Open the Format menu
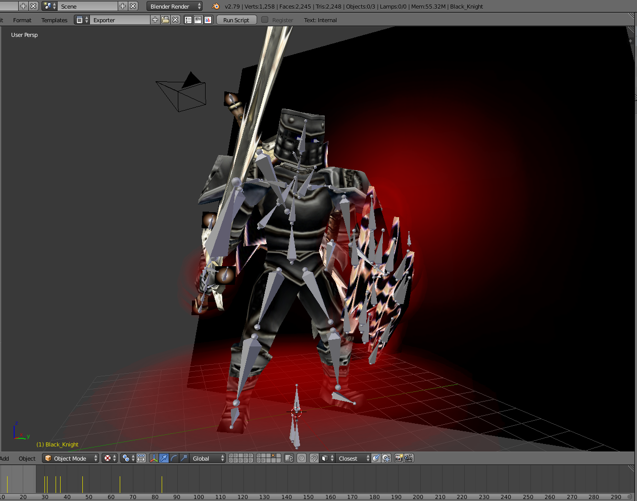 [22, 20]
